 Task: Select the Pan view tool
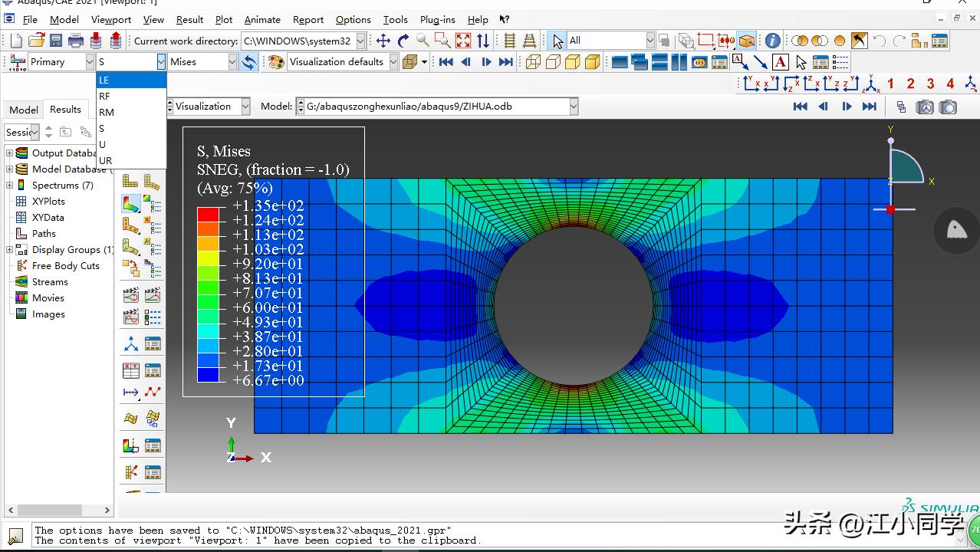(x=383, y=41)
